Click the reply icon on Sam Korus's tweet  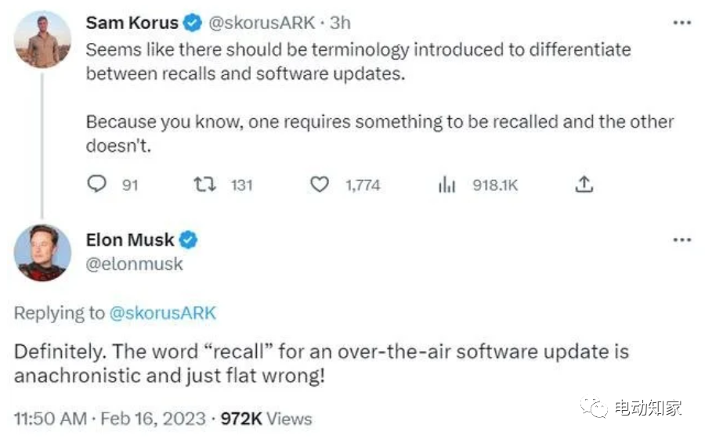(97, 185)
